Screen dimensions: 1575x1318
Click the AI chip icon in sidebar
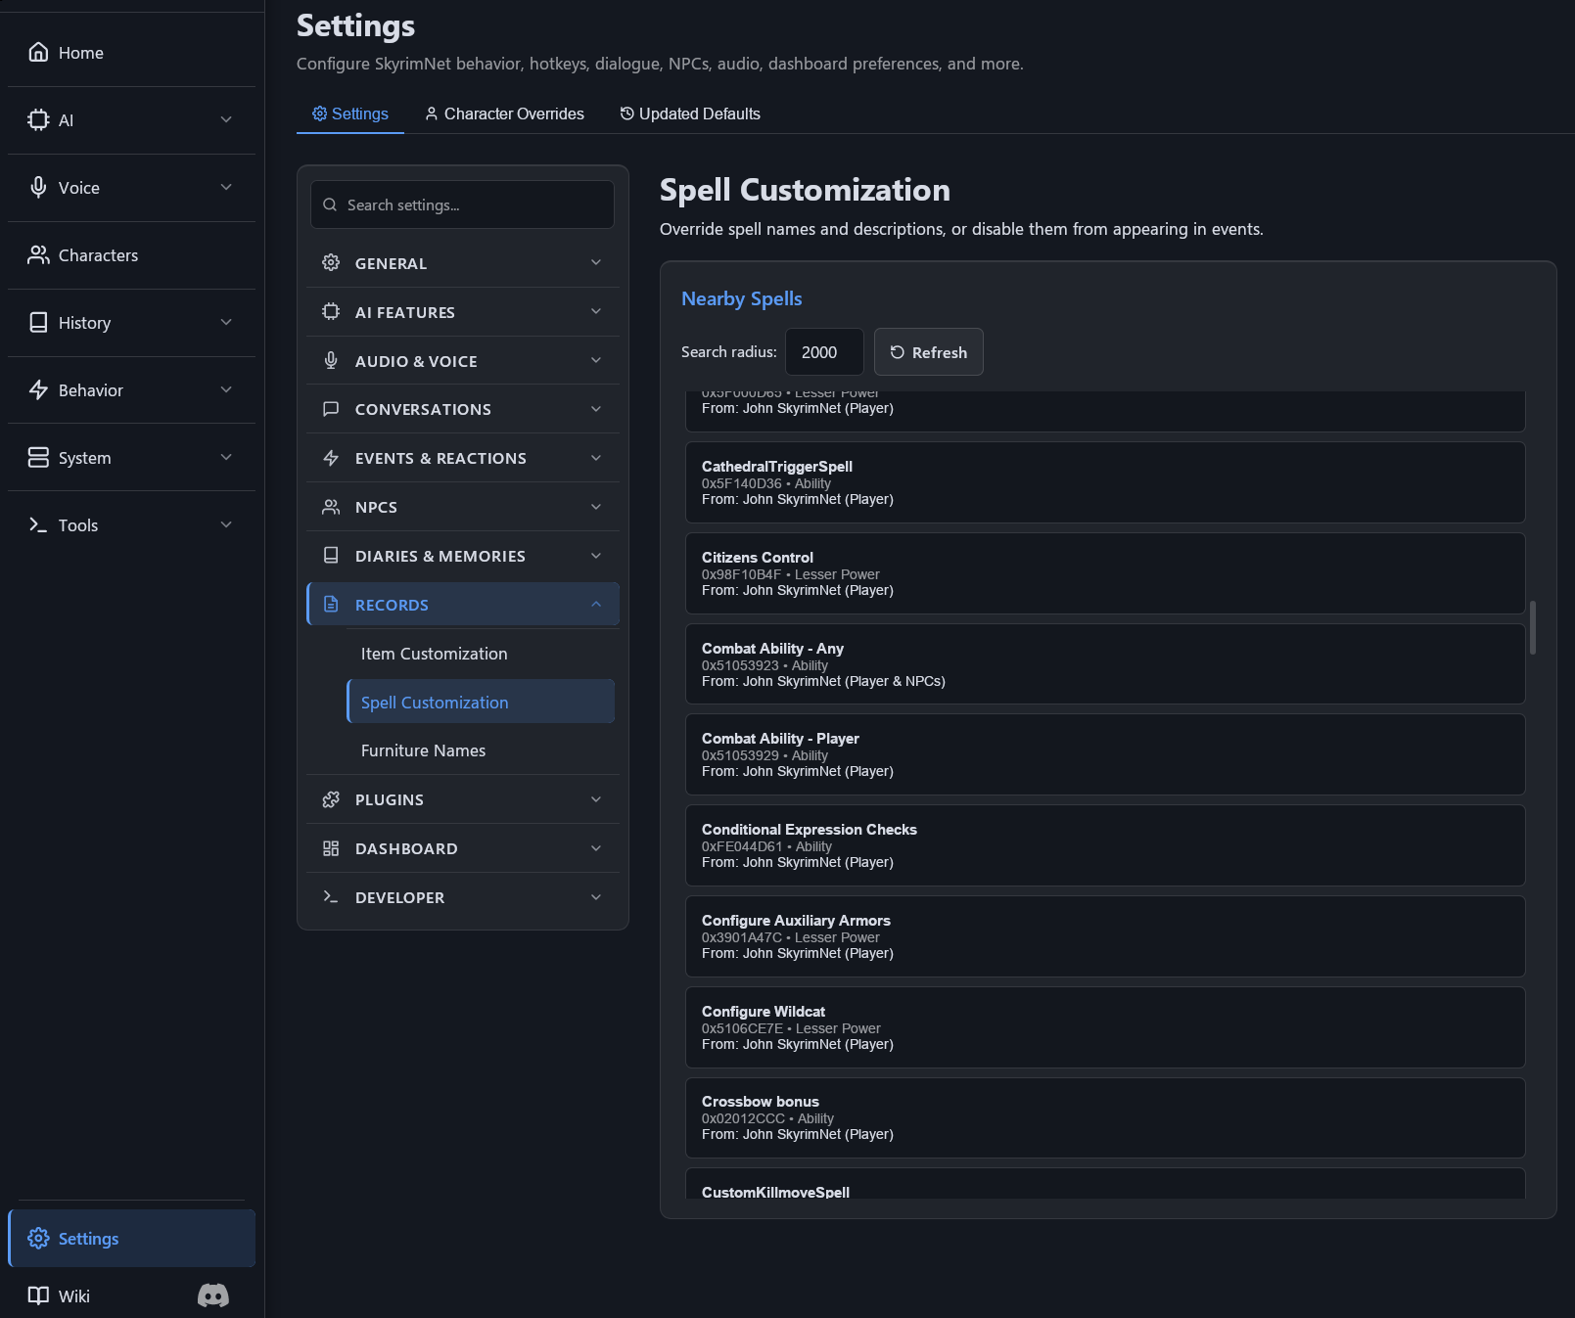tap(38, 119)
